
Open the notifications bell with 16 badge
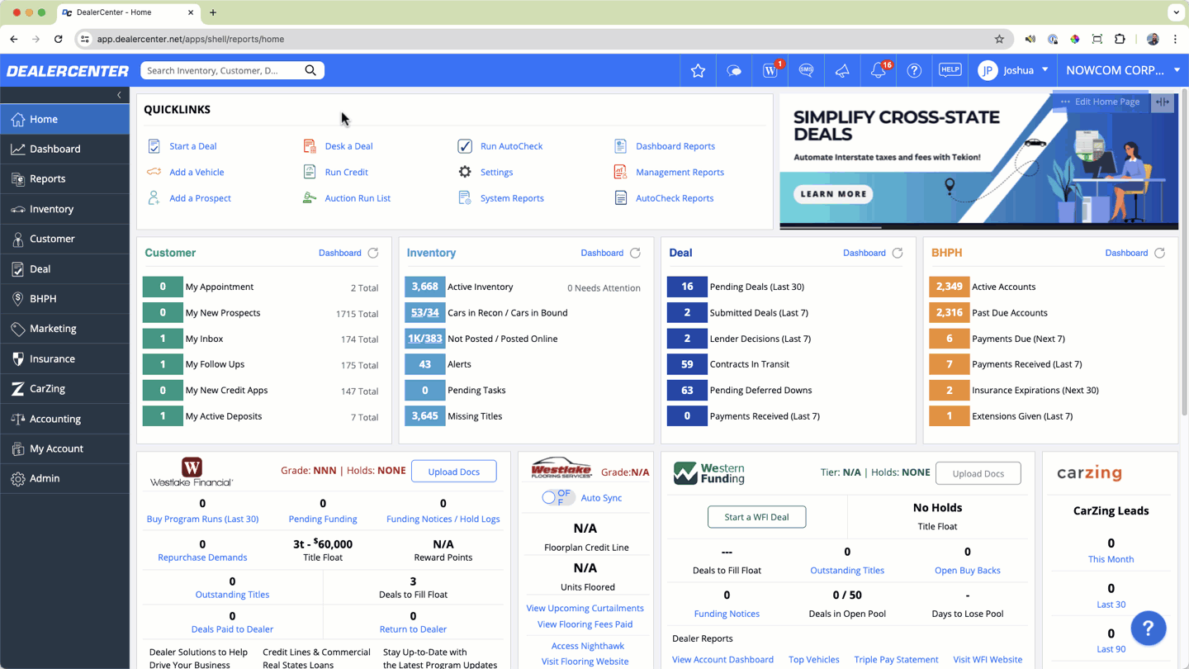click(x=879, y=71)
